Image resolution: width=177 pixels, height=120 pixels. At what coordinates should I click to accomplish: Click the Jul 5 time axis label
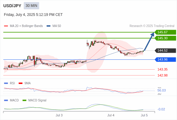click(x=144, y=115)
